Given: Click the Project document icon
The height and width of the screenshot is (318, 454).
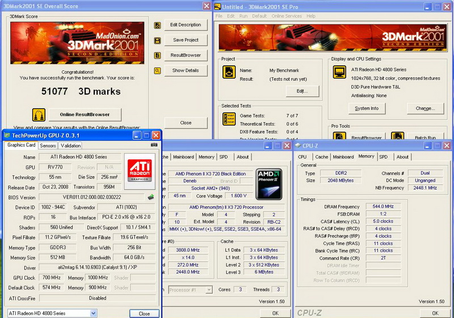Looking at the screenshot, I should [229, 73].
